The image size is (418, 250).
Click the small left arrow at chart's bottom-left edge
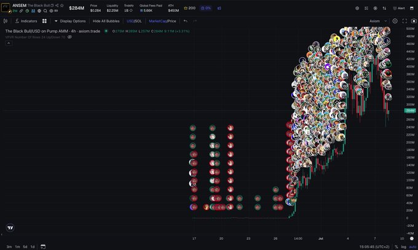[x=2, y=235]
